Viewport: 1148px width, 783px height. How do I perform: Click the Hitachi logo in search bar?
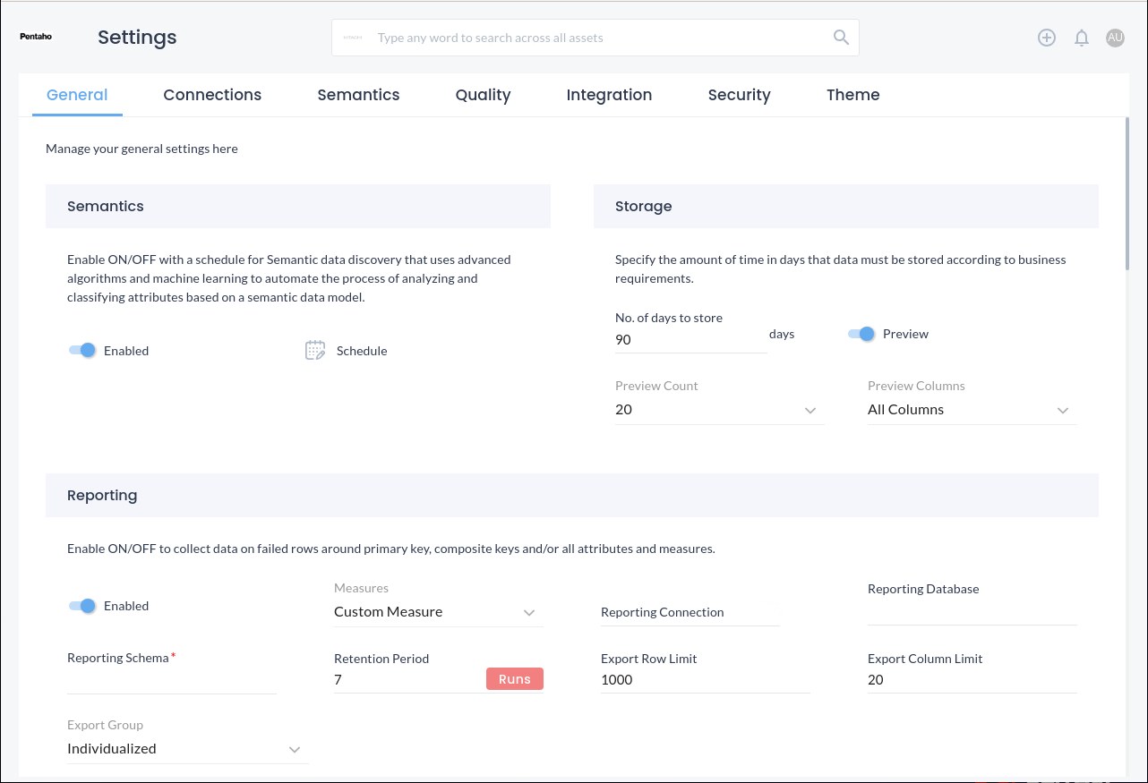click(353, 38)
